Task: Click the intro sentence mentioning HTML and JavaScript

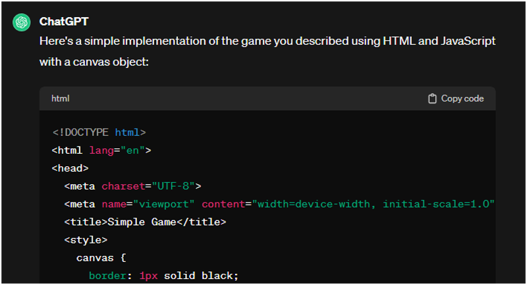Action: [267, 41]
